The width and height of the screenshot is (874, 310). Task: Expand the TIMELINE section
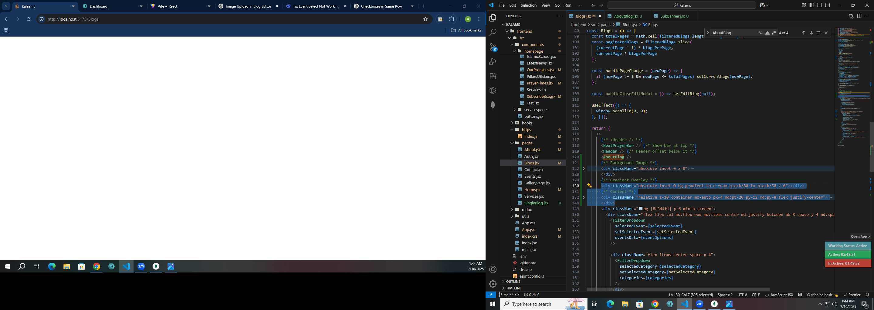tap(503, 288)
